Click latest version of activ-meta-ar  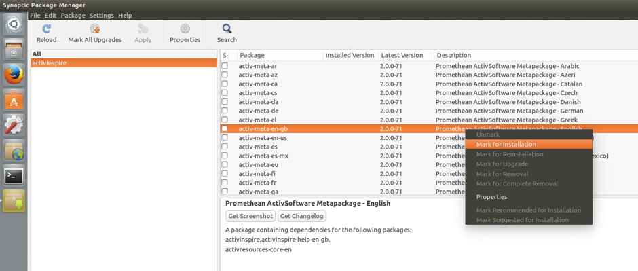point(391,66)
